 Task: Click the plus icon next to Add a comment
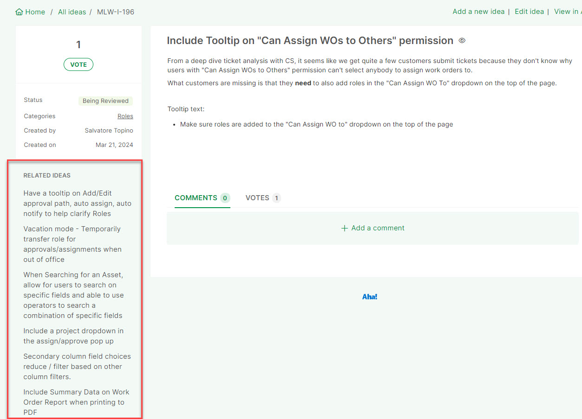(x=344, y=228)
